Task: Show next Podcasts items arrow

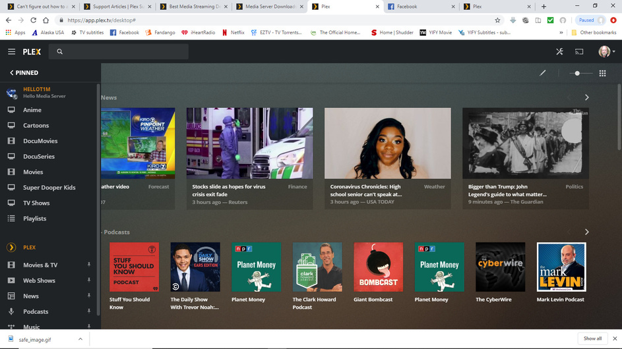Action: (x=586, y=232)
